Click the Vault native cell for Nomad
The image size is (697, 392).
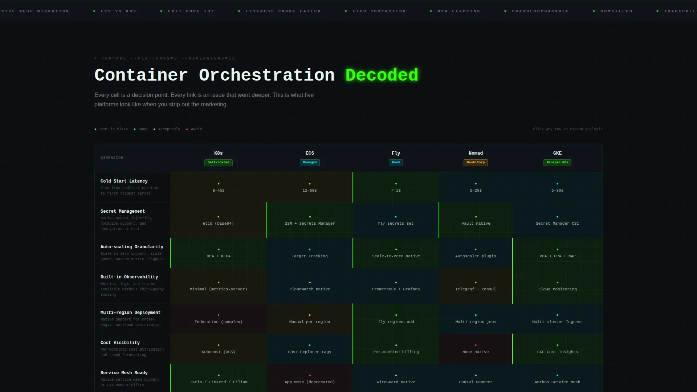coord(476,220)
